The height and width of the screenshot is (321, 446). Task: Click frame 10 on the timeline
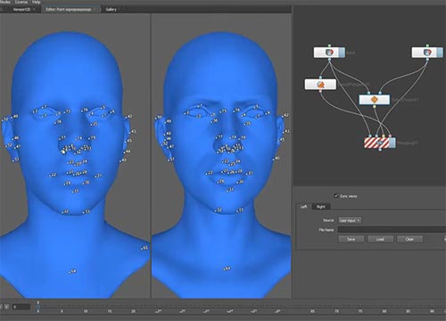pyautogui.click(x=86, y=311)
